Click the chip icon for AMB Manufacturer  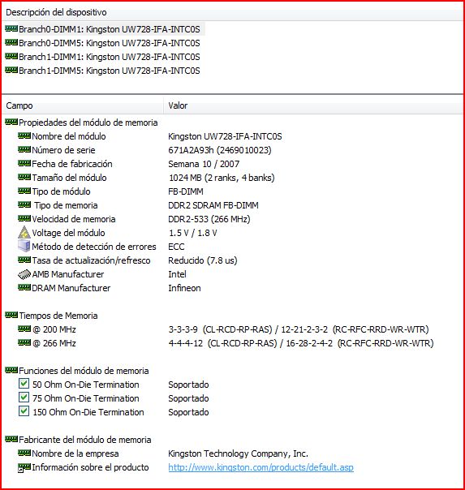click(x=24, y=274)
